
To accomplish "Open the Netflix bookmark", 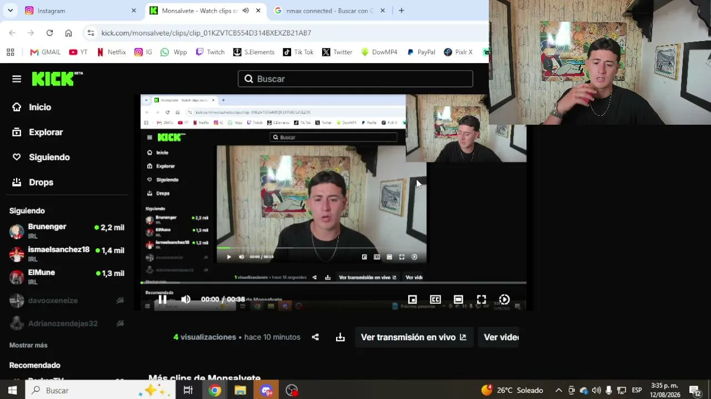I will click(x=112, y=52).
